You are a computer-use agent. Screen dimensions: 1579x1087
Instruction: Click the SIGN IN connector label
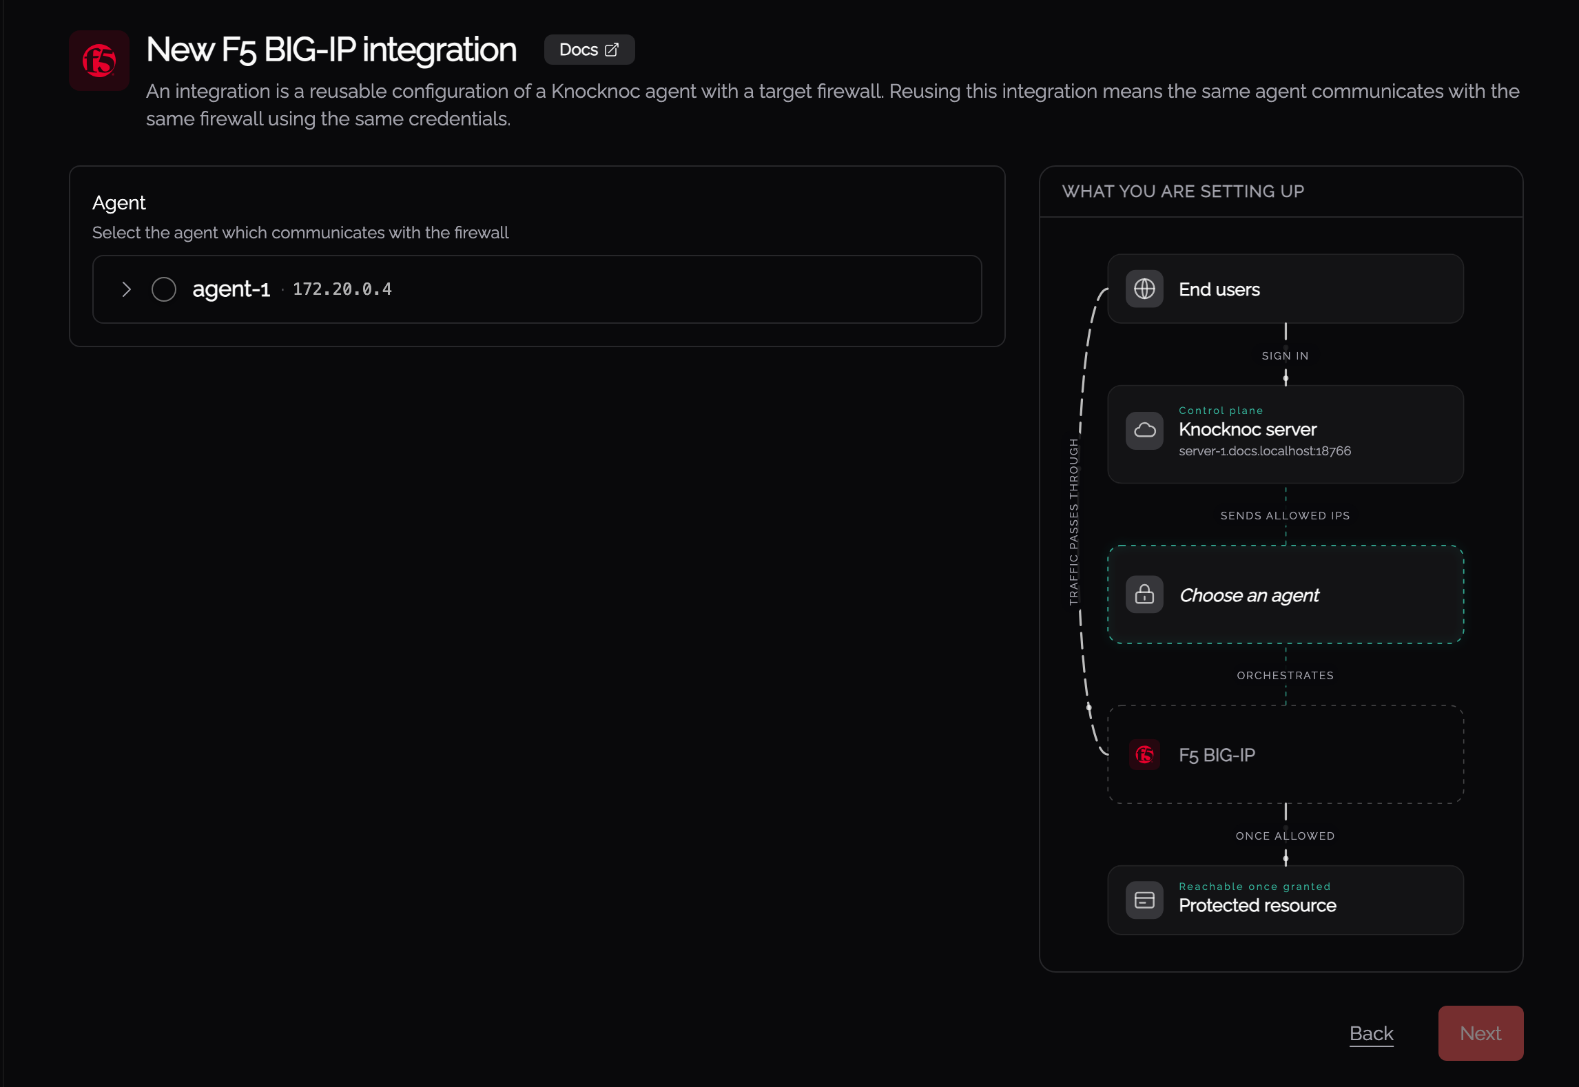tap(1285, 356)
